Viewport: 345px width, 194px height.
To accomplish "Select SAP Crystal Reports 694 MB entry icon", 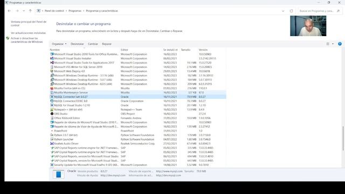I will (x=52, y=156).
